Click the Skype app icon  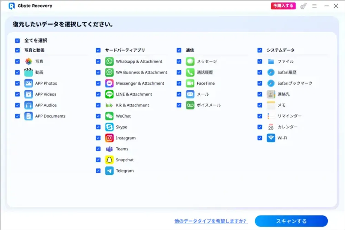point(109,127)
